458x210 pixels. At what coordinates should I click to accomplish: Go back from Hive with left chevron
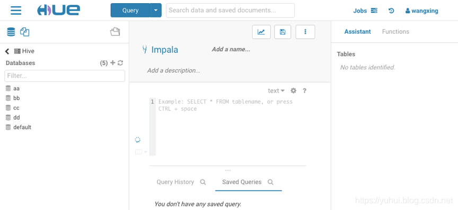7,51
